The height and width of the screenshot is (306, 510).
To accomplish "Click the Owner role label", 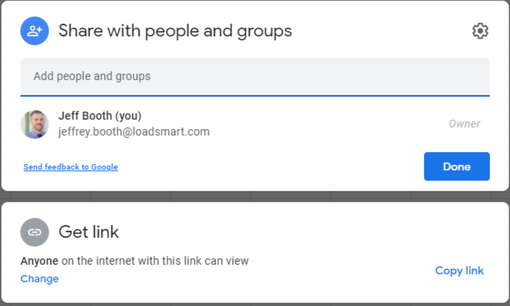I will coord(464,124).
